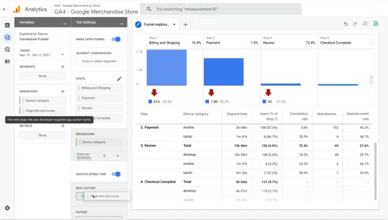
Task: Click the Exploration Name field
Action: [34, 39]
